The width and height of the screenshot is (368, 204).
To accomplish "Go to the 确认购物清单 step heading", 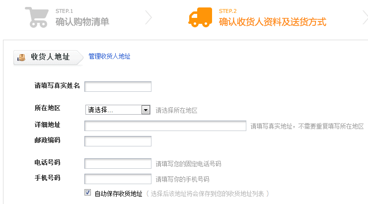I will pyautogui.click(x=82, y=22).
